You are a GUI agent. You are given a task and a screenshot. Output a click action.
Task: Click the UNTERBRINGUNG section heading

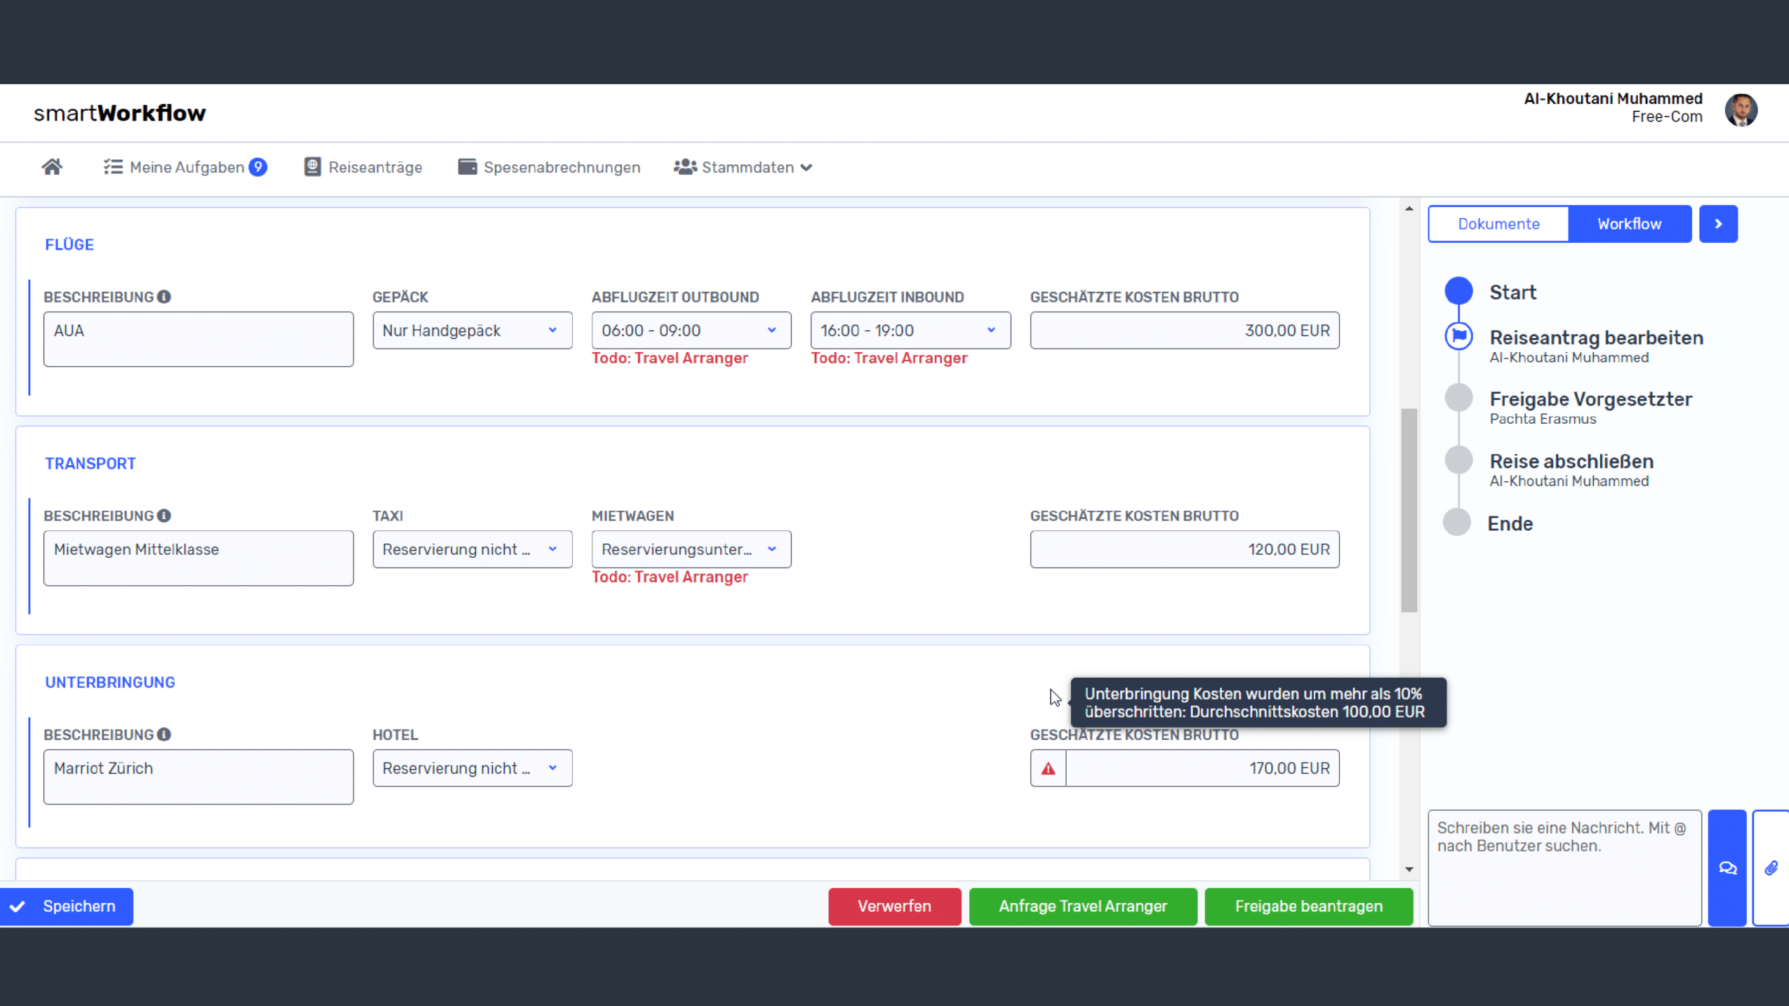pos(110,683)
